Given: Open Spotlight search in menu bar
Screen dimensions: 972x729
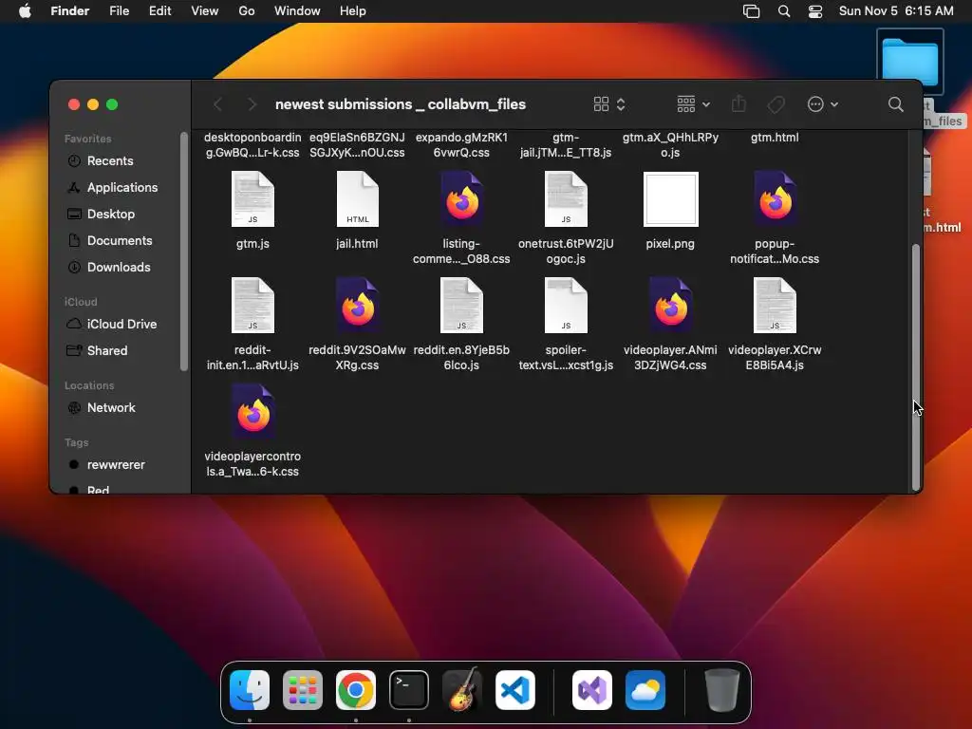Looking at the screenshot, I should [x=784, y=11].
